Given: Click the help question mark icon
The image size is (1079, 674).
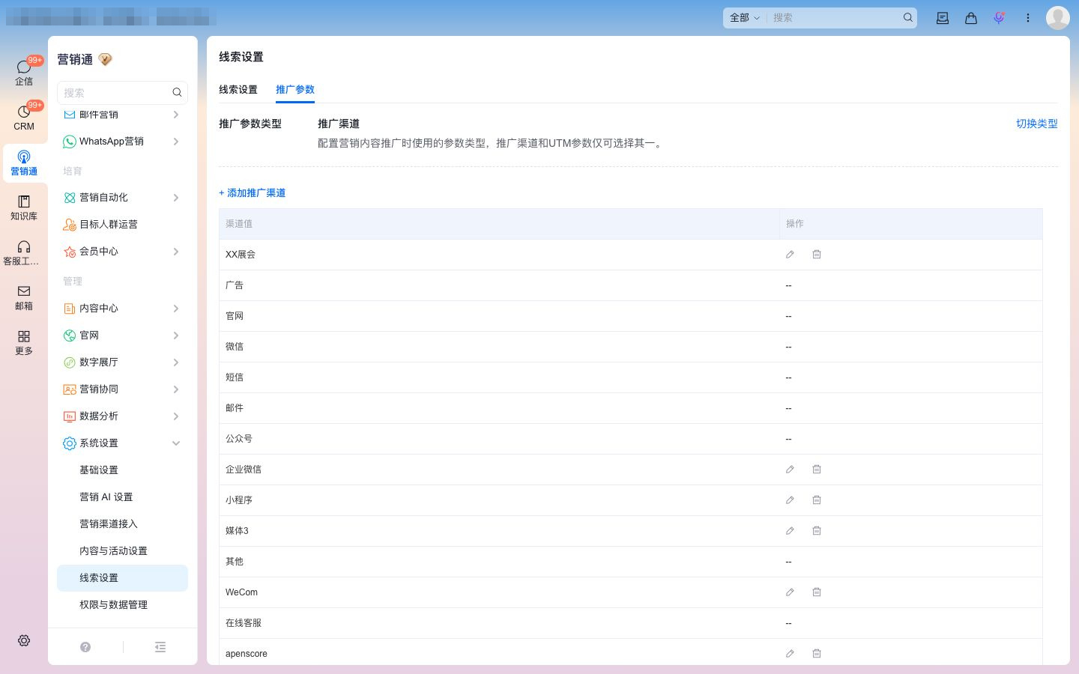Looking at the screenshot, I should click(x=85, y=647).
